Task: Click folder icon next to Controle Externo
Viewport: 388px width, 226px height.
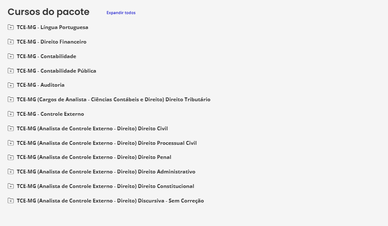Action: 11,114
